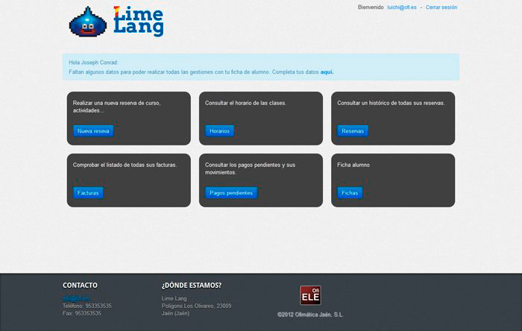
Task: Log out via Cerrar sesión
Action: coord(441,7)
